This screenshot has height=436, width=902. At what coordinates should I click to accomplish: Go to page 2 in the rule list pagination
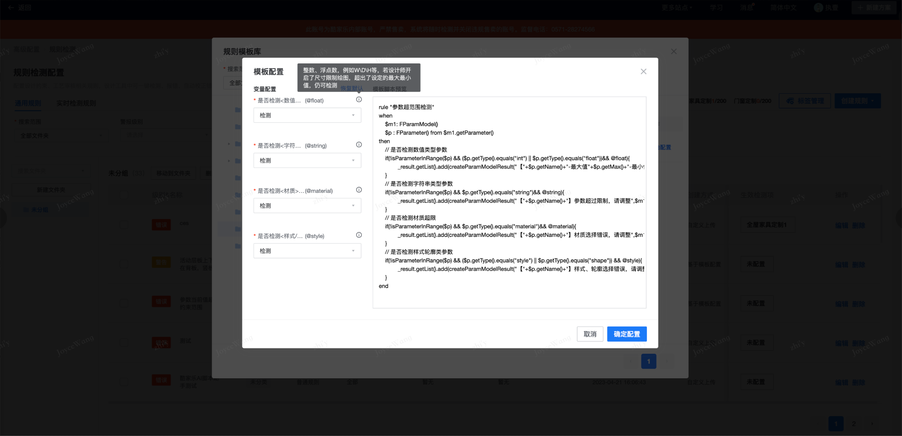854,424
